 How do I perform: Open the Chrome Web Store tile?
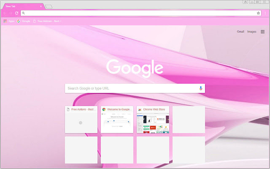(x=153, y=120)
